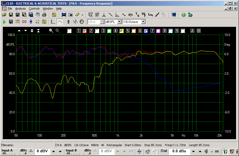The height and width of the screenshot is (156, 239).
Task: Open the Leq analysis tool
Action: tap(151, 15)
